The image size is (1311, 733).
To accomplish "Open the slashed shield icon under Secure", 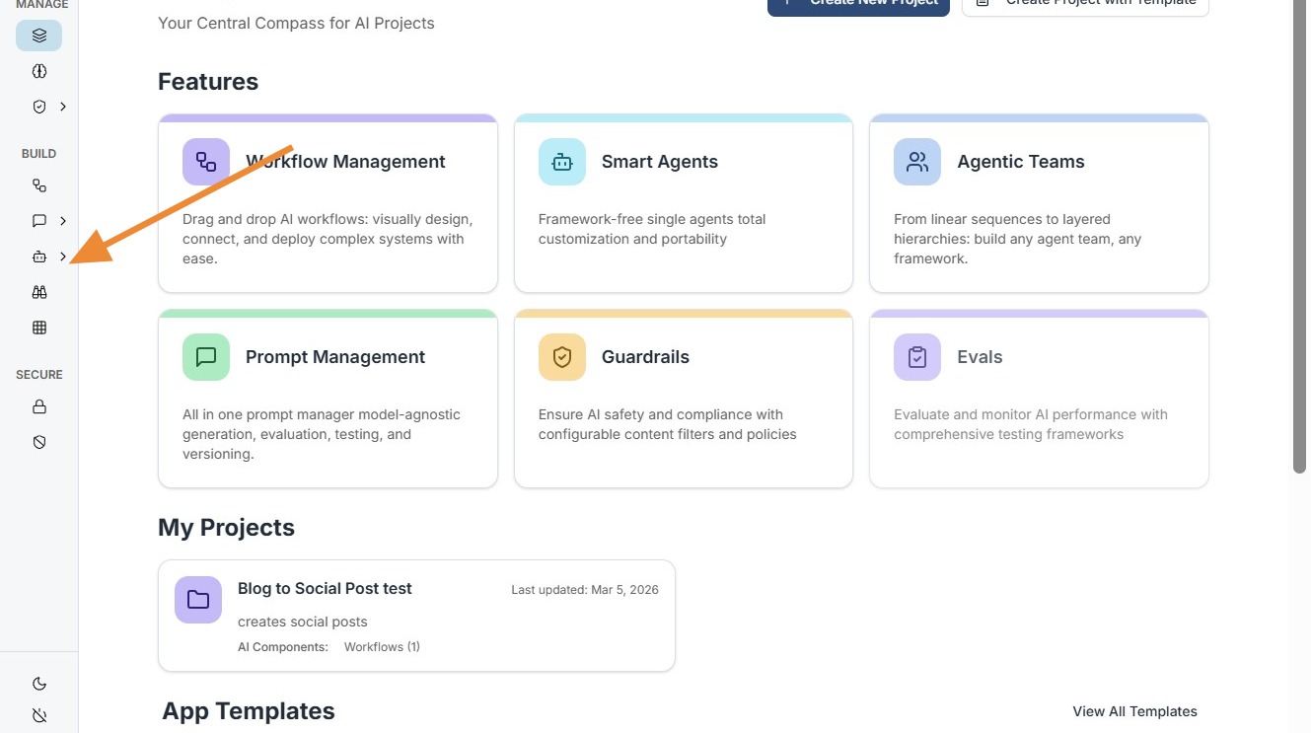I will [x=39, y=442].
